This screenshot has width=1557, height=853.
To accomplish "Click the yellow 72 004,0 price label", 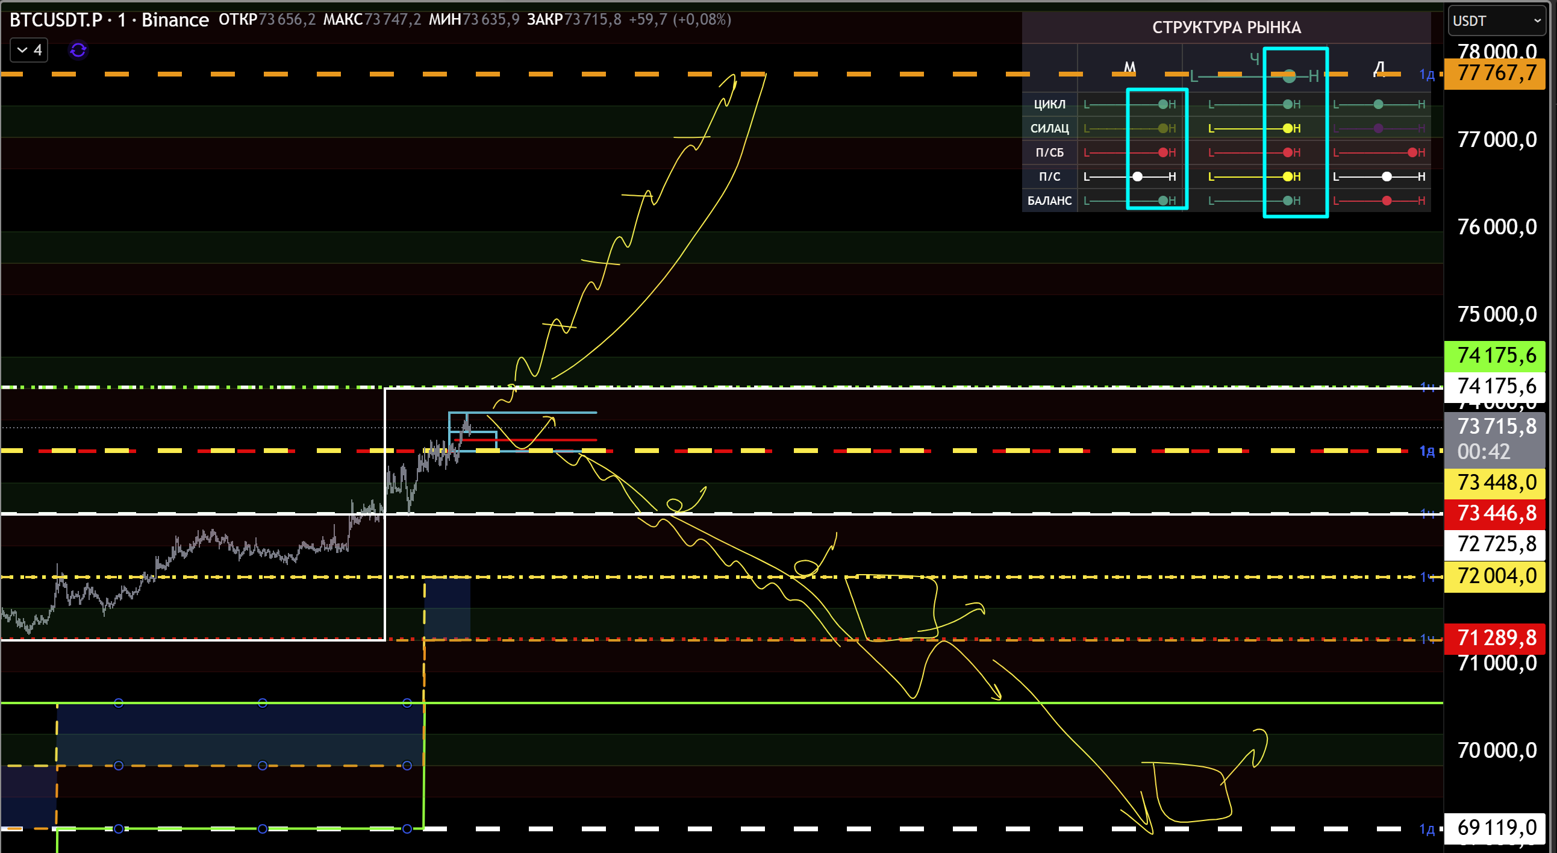I will (1494, 575).
